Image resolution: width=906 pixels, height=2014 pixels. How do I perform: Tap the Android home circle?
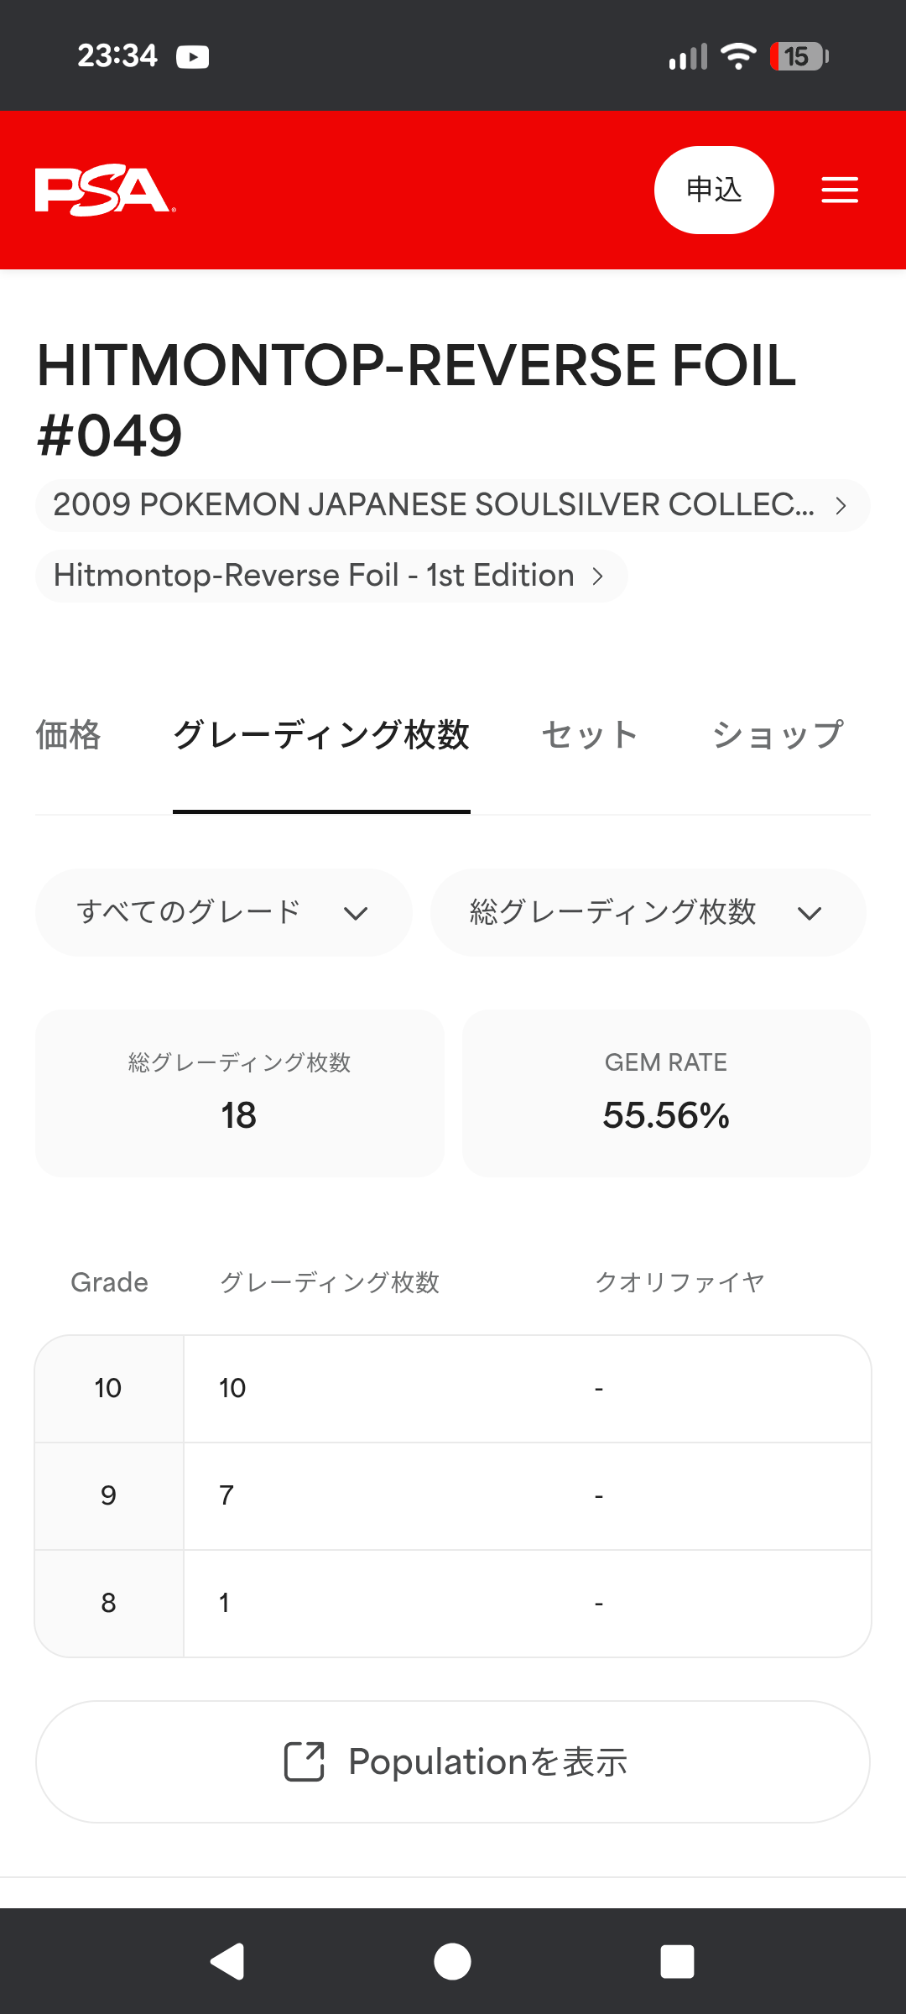click(x=452, y=1961)
